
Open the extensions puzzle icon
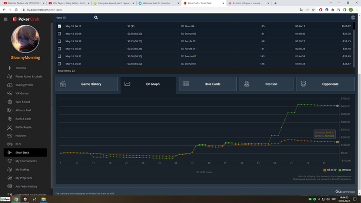point(333,10)
